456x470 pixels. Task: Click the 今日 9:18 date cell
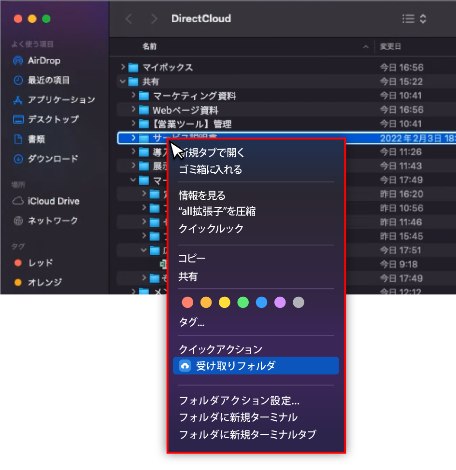[x=399, y=264]
